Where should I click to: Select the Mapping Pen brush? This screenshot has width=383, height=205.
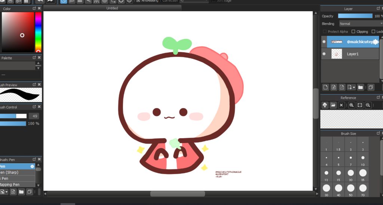click(18, 184)
